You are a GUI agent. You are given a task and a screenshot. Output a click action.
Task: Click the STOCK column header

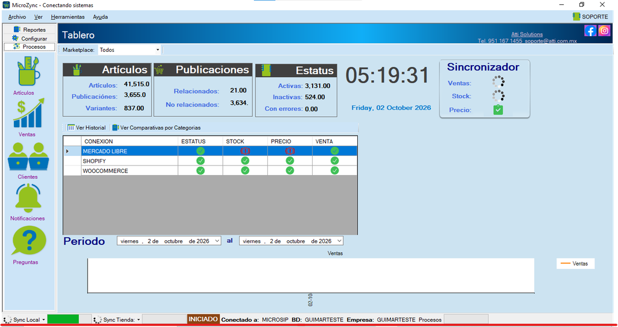(245, 142)
